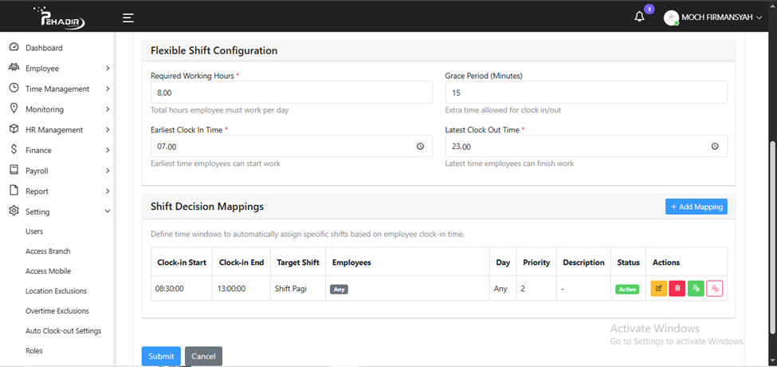The height and width of the screenshot is (367, 777).
Task: Click the notification count badge
Action: [x=649, y=9]
